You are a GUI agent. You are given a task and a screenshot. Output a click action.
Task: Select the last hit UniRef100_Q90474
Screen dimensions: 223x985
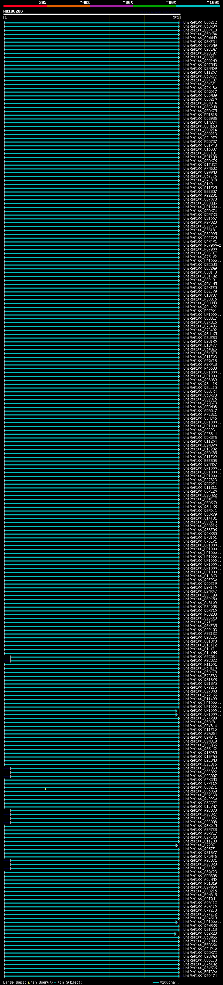tap(200, 976)
